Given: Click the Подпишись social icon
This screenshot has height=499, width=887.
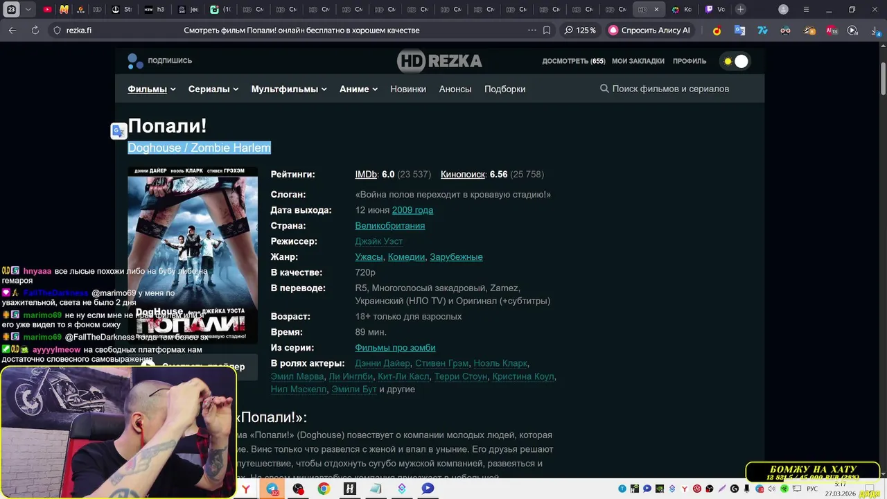Looking at the screenshot, I should coord(136,61).
